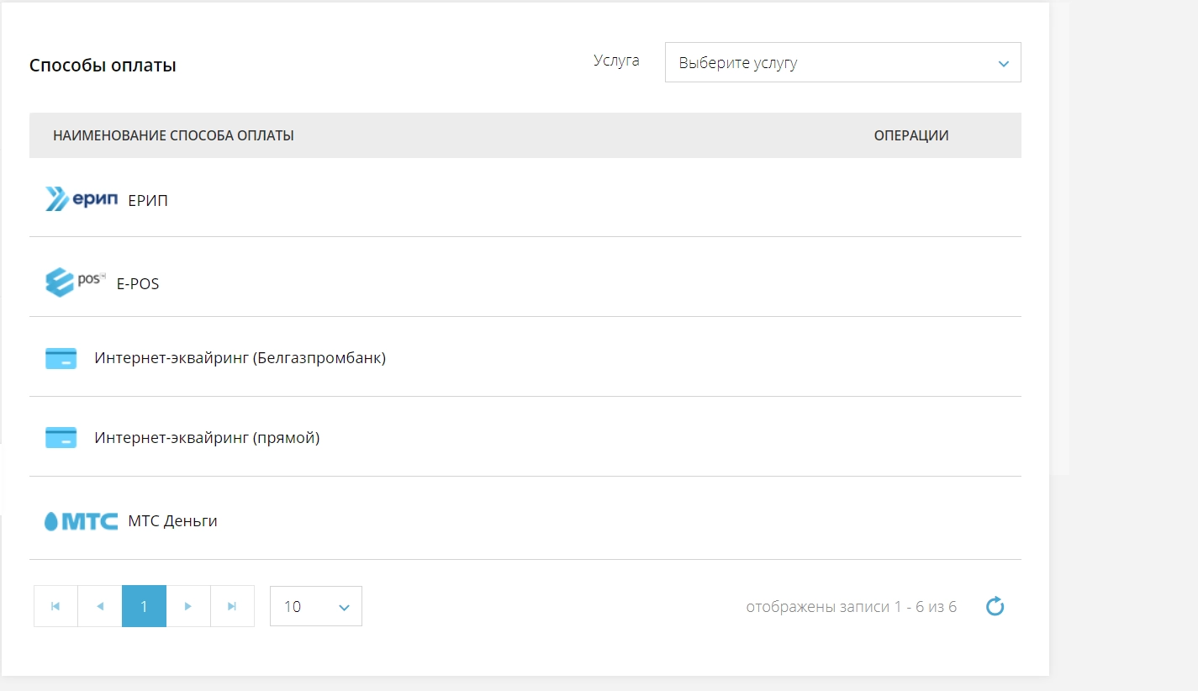This screenshot has height=691, width=1198.
Task: Go to the first page
Action: pyautogui.click(x=55, y=606)
